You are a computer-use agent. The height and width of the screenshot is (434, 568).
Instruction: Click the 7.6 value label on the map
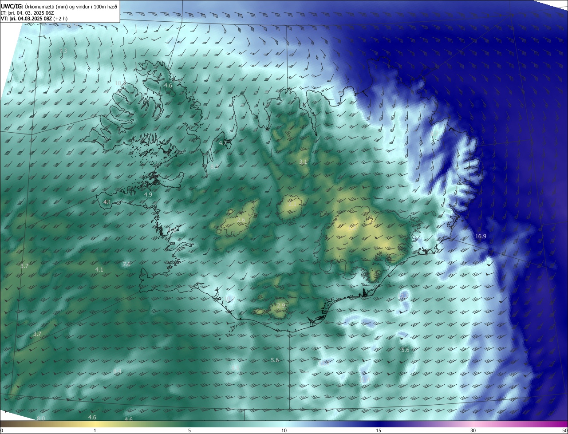tap(126, 264)
